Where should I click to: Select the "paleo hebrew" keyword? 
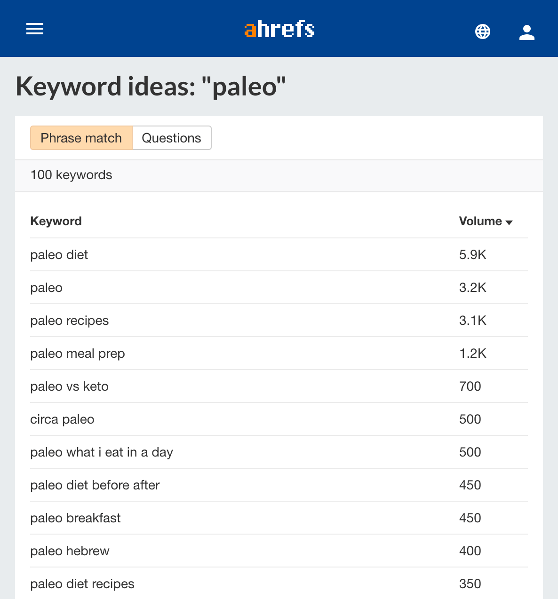click(x=70, y=551)
